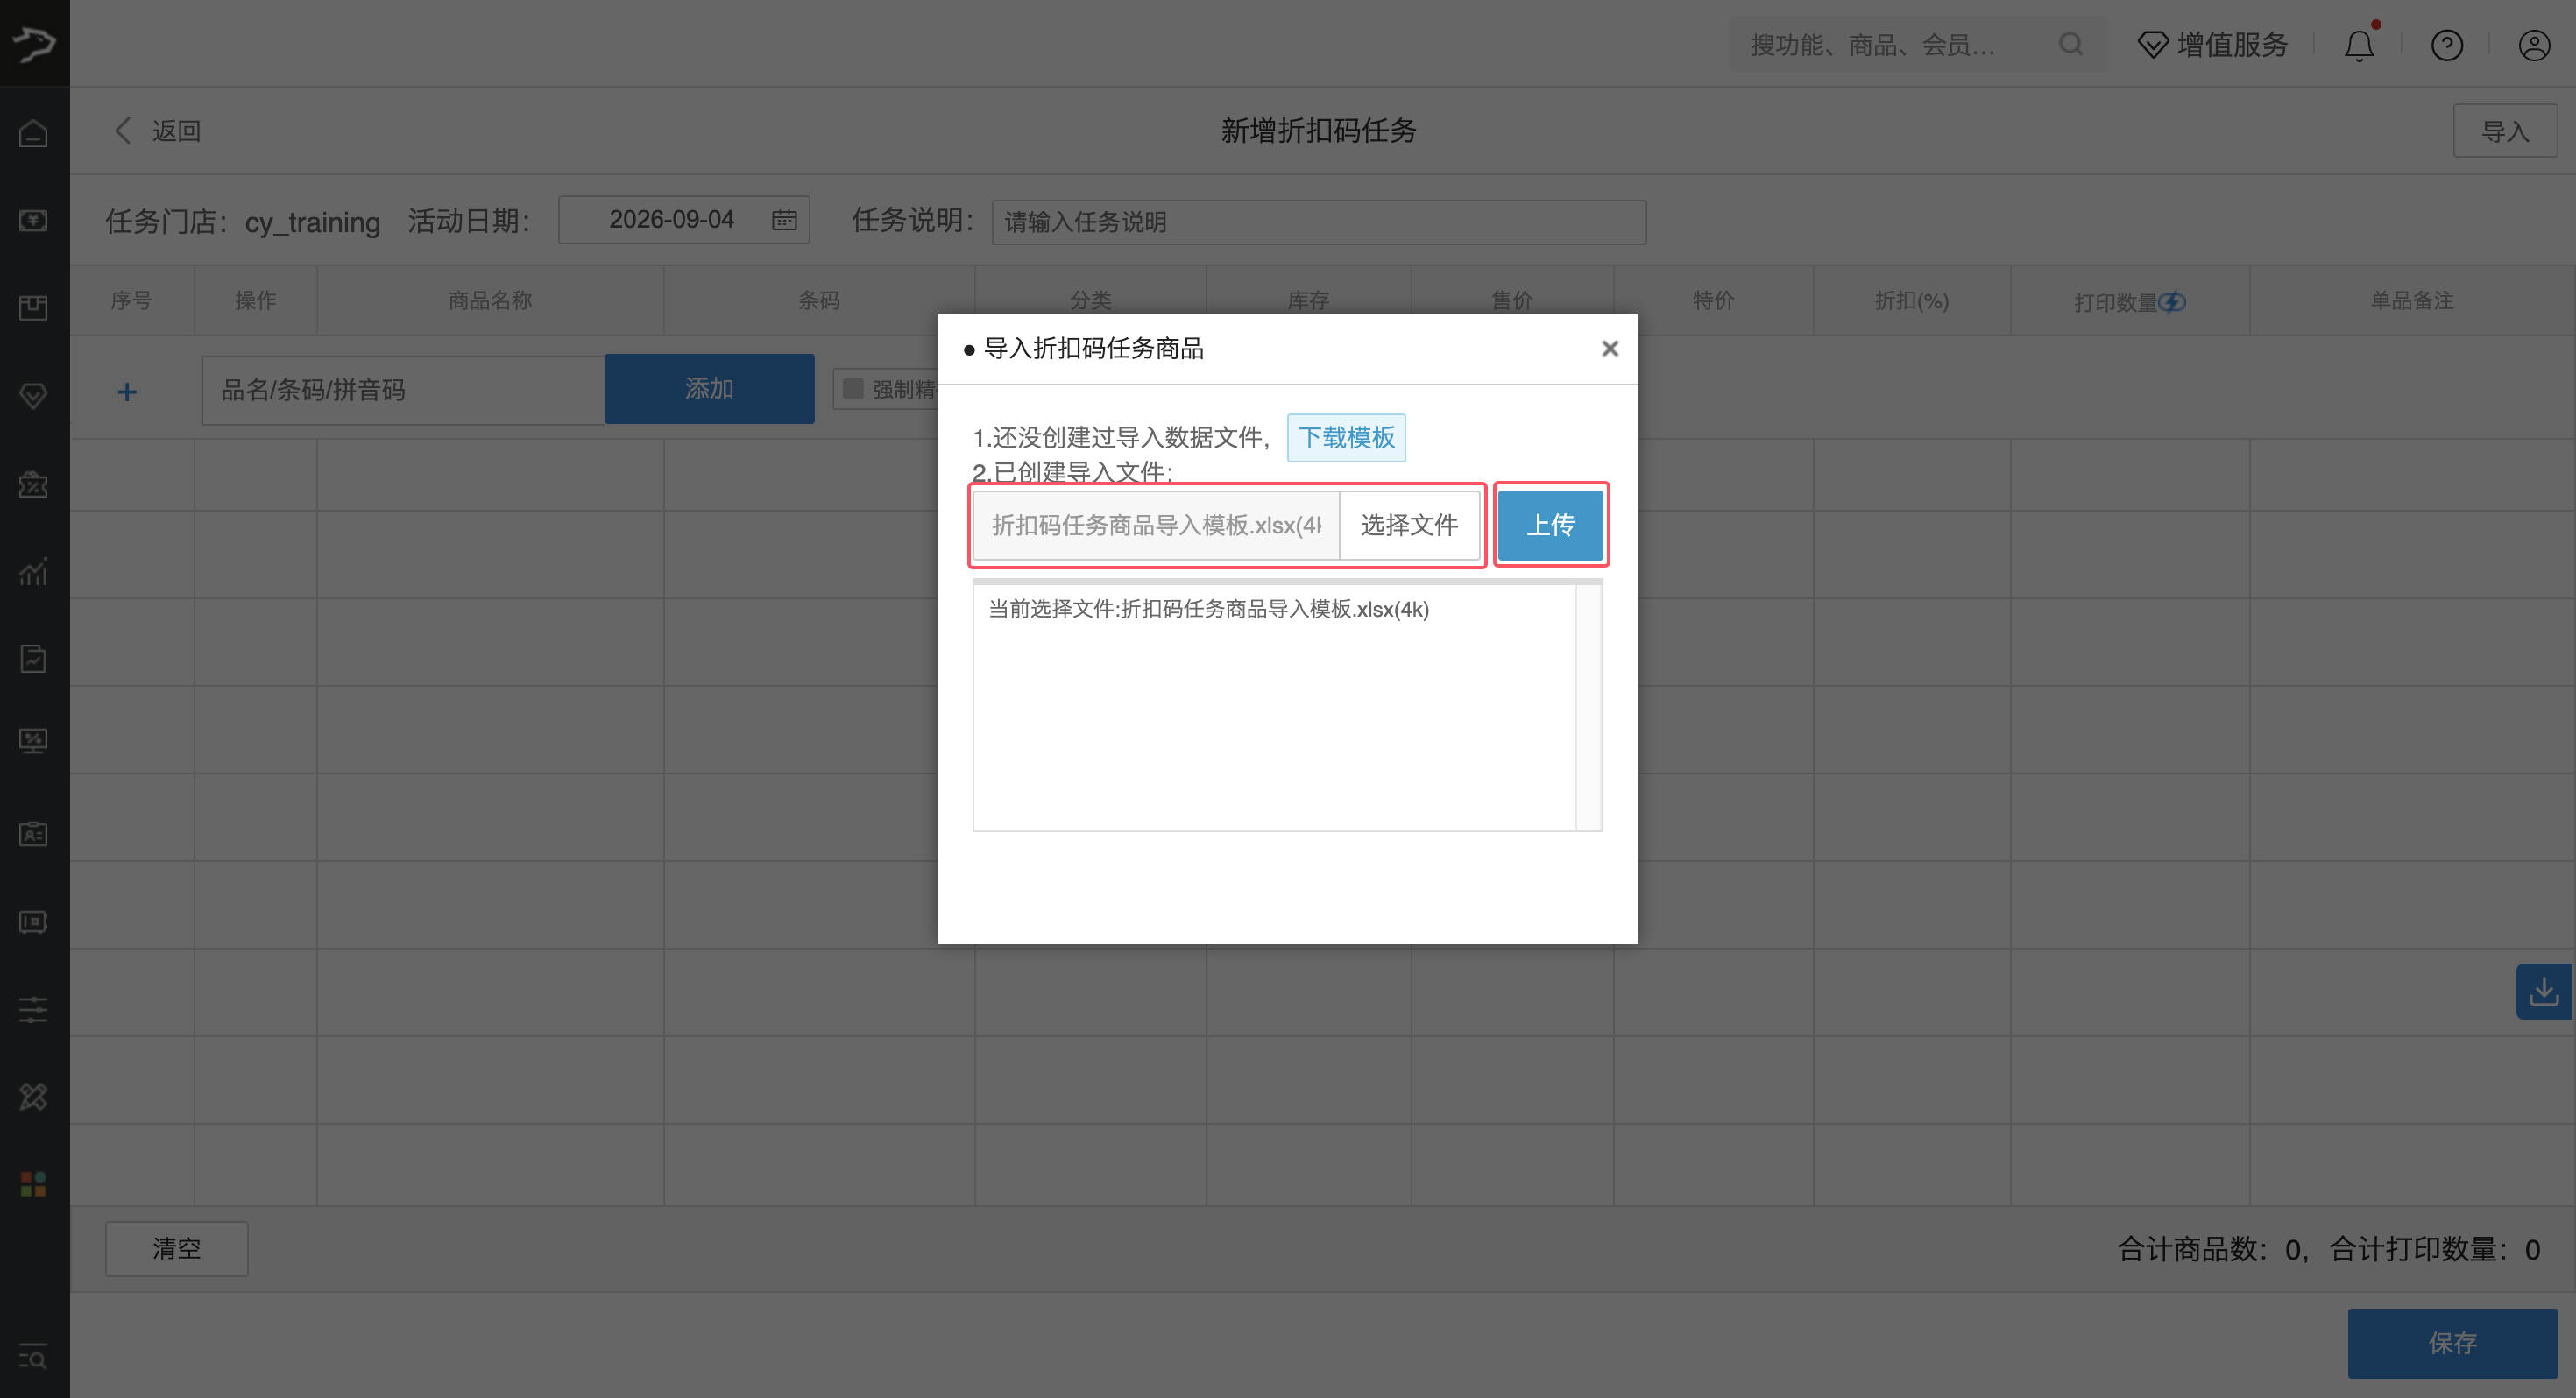Screen dimensions: 2576x1398
Task: Close the import dialog
Action: coord(1609,349)
